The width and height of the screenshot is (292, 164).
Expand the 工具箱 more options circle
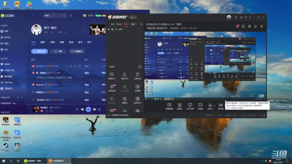[x=140, y=67]
